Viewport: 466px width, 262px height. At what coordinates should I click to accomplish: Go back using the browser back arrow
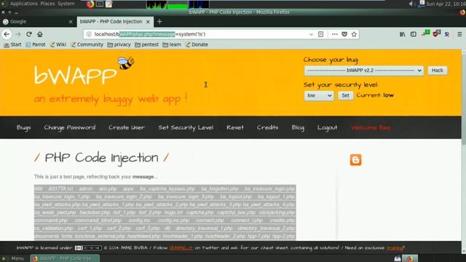pyautogui.click(x=7, y=34)
